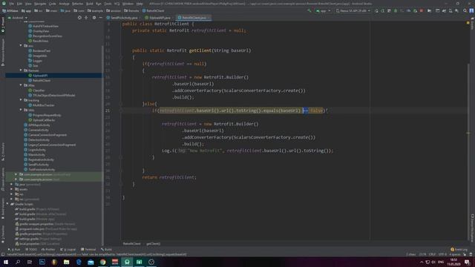Click getClient() in bottom editor breadcrumb
The height and width of the screenshot is (267, 475).
point(154,244)
